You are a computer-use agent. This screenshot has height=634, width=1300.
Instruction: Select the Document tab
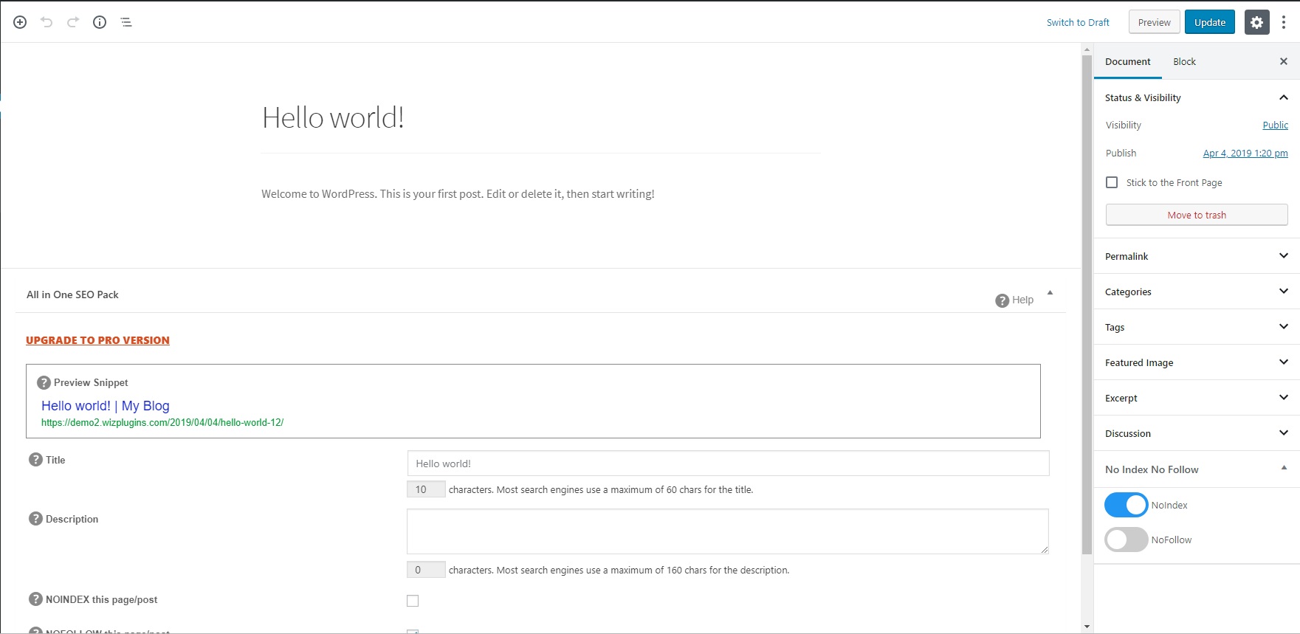click(1127, 62)
